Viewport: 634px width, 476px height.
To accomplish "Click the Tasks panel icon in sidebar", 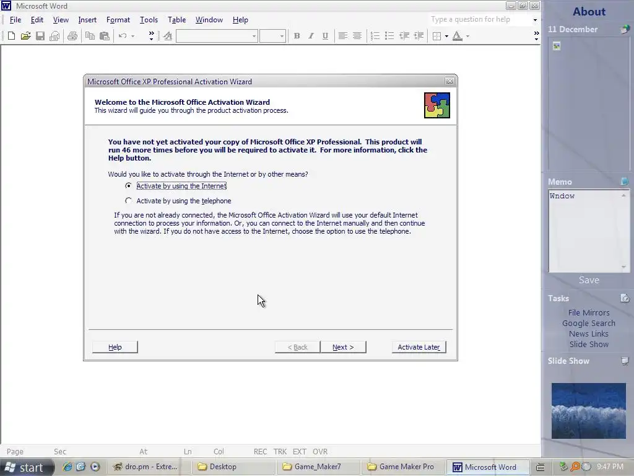I will (625, 298).
